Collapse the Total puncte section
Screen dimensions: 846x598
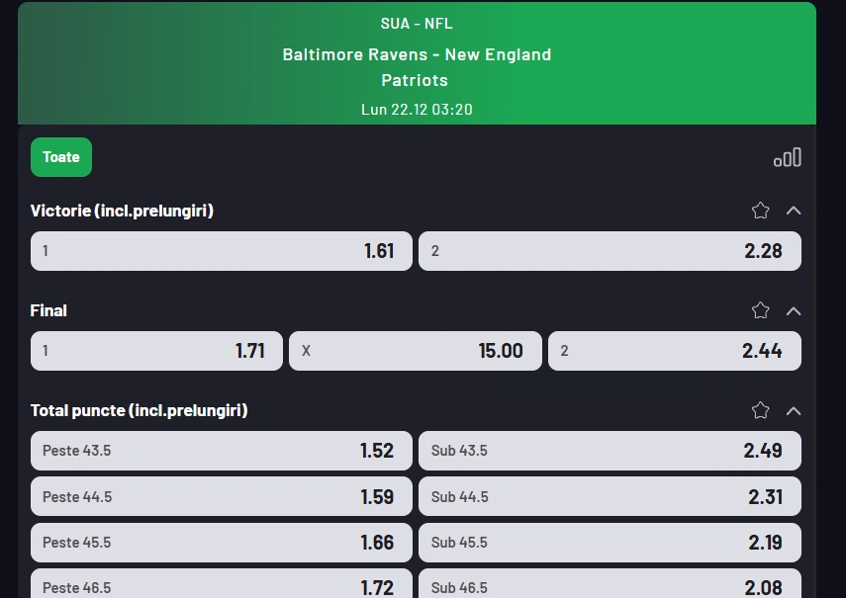[x=794, y=410]
